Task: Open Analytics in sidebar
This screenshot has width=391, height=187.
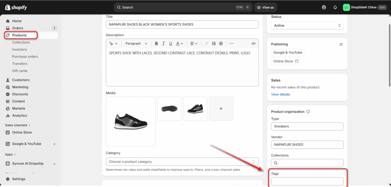Action: 19,116
